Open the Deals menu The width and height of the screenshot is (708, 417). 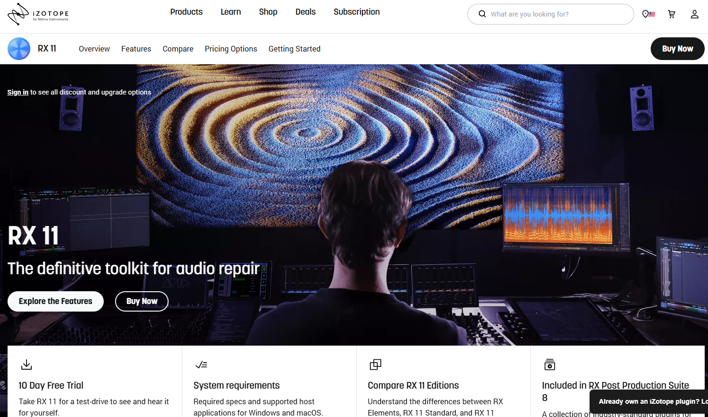click(x=305, y=12)
